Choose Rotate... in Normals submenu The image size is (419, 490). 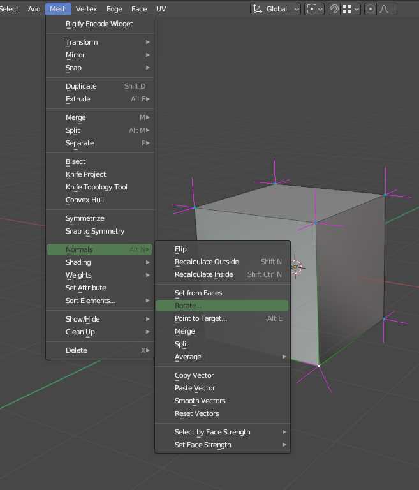pos(223,306)
